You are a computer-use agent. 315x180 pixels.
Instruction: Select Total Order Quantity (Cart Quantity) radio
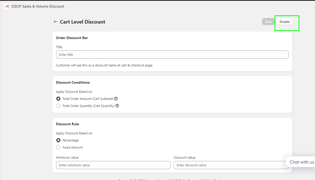click(58, 106)
